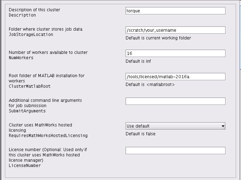241x180 pixels.
Task: Click "Additional command line arguments" label
Action: (45, 100)
